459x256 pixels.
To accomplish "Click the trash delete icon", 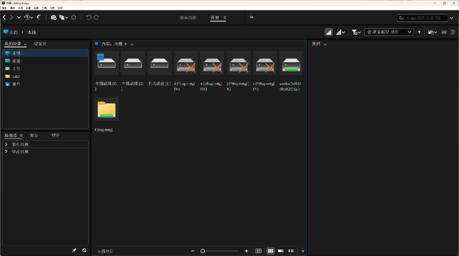I will [x=453, y=32].
